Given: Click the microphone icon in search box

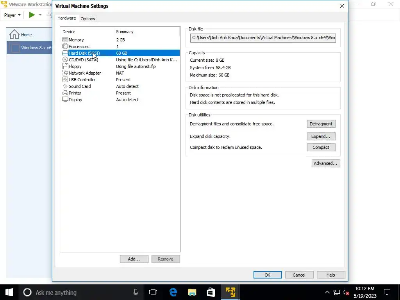Looking at the screenshot, I should tap(136, 292).
